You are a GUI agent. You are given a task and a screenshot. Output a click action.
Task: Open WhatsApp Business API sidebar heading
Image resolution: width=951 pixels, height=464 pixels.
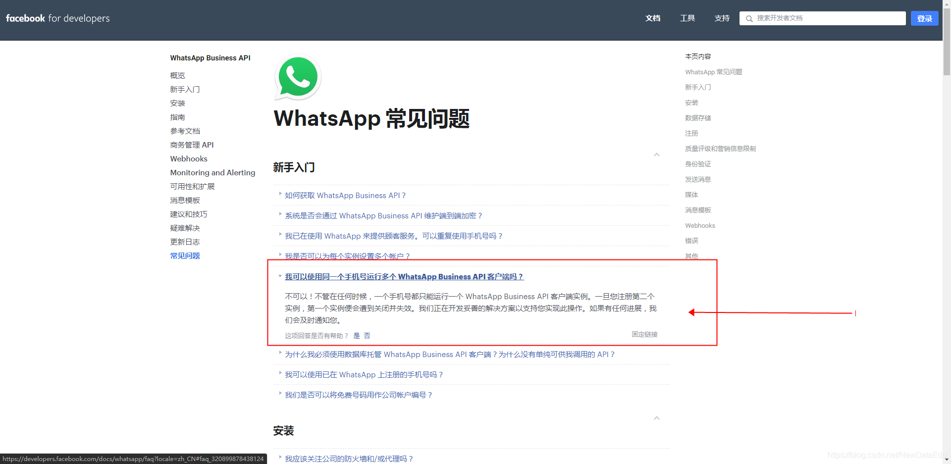[211, 58]
